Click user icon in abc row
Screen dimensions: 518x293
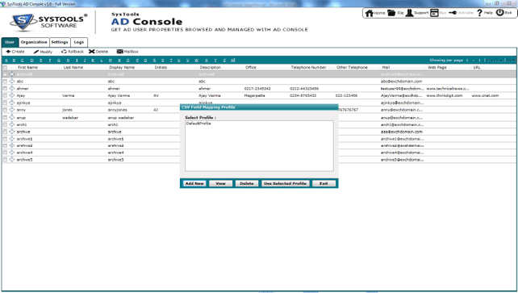click(12, 82)
